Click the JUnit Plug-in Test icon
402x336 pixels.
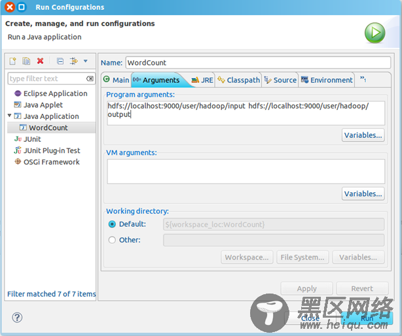coord(18,150)
